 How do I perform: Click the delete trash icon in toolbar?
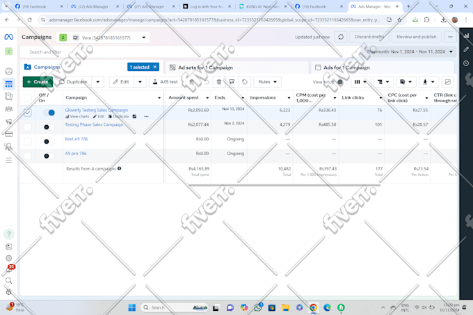(219, 81)
